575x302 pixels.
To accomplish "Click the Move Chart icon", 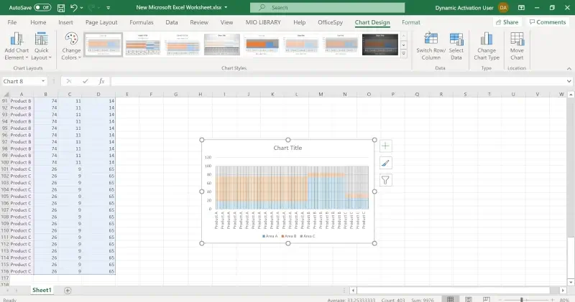I will (517, 39).
